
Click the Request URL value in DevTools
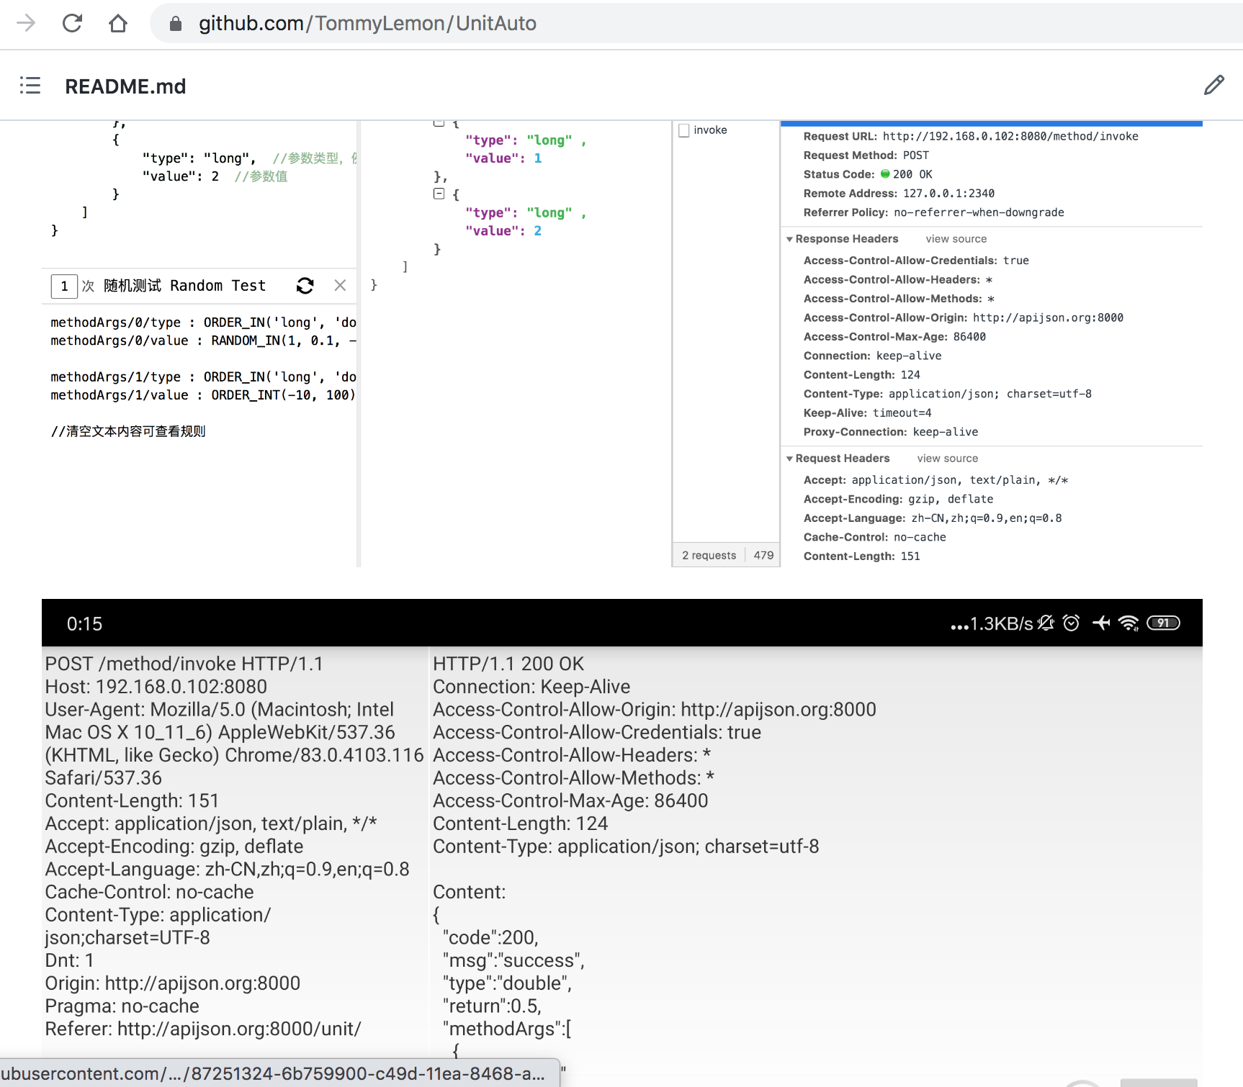[x=1010, y=136]
